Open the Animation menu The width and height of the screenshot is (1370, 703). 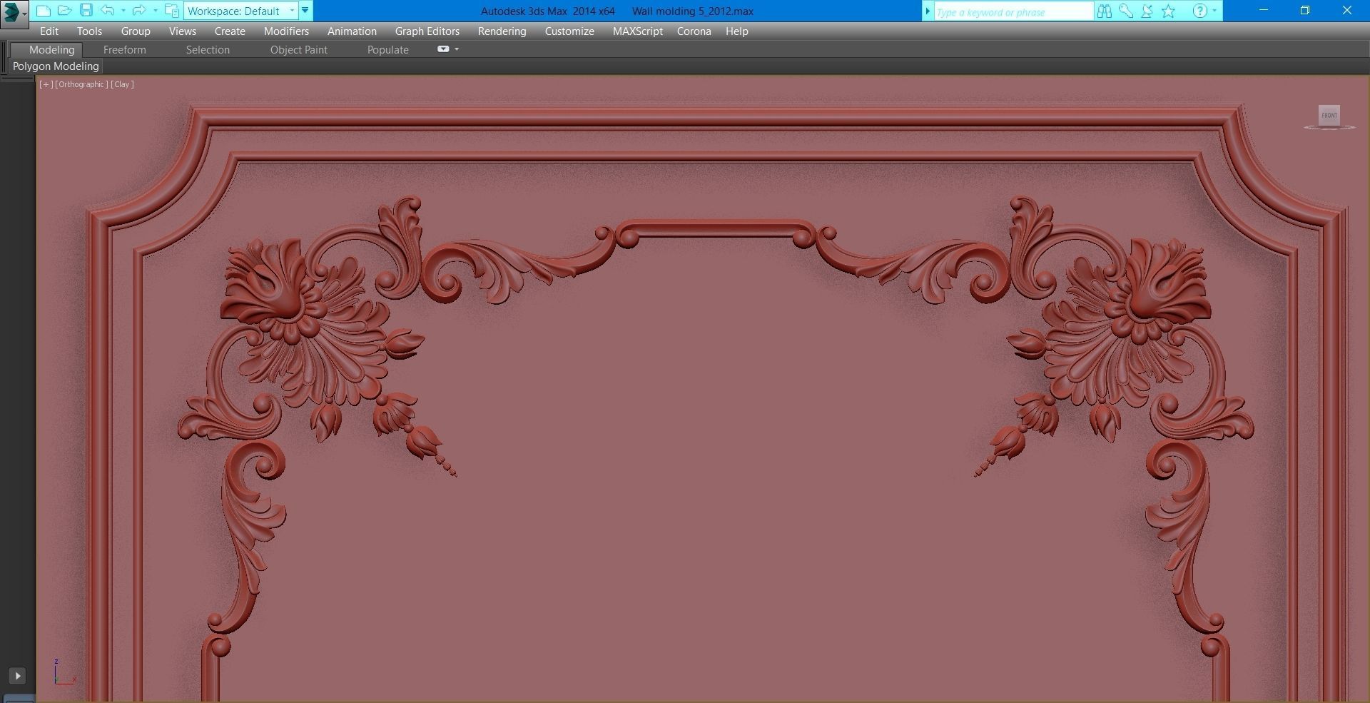352,31
